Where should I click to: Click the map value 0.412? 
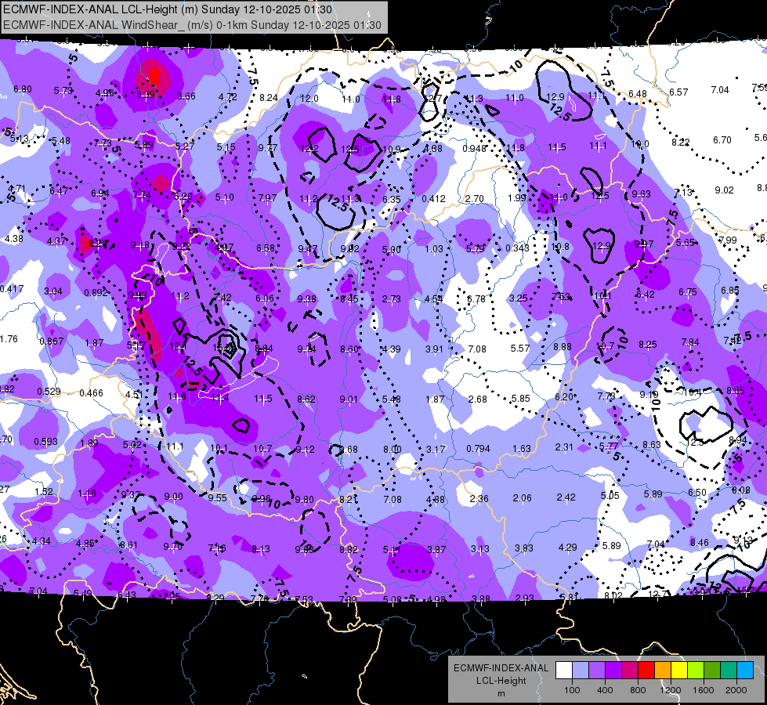(433, 199)
